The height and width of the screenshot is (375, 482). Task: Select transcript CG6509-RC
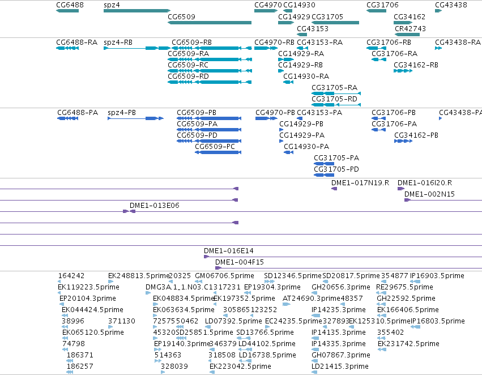pos(210,71)
